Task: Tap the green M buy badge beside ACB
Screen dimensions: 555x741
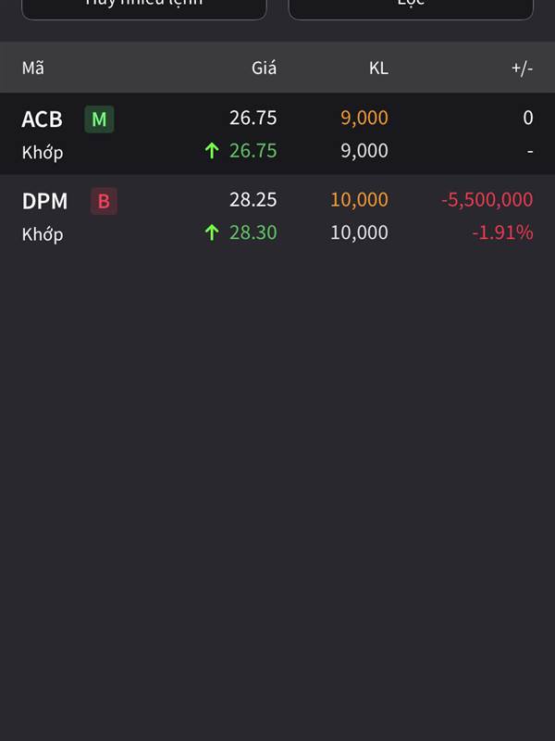Action: pos(99,119)
